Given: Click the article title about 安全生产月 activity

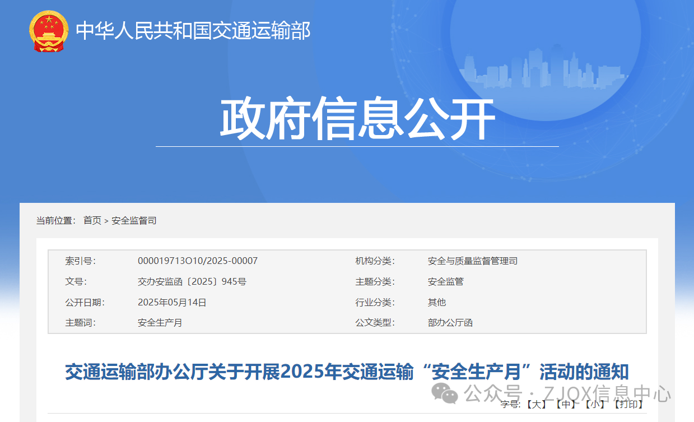Looking at the screenshot, I should 347,372.
